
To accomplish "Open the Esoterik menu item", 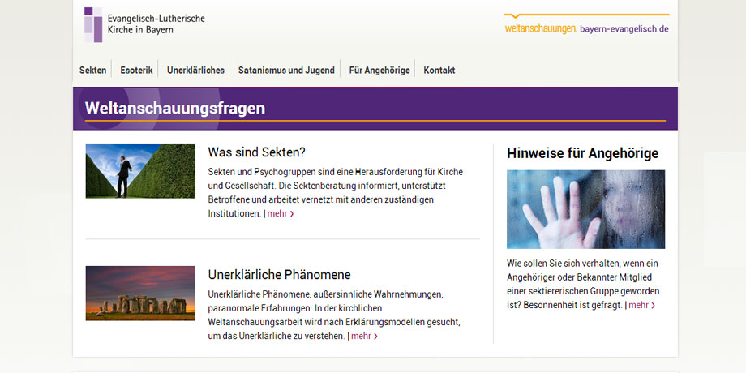I will point(136,71).
